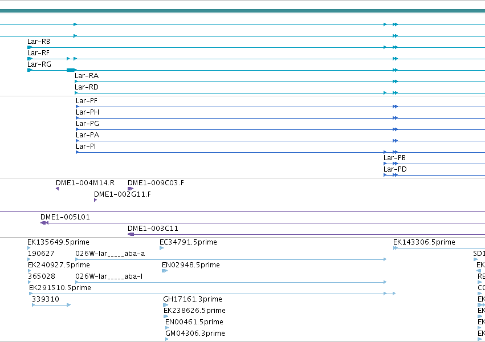Select the DME1-004M14.R clone end label
Screen dimensions: 485x342
85,183
